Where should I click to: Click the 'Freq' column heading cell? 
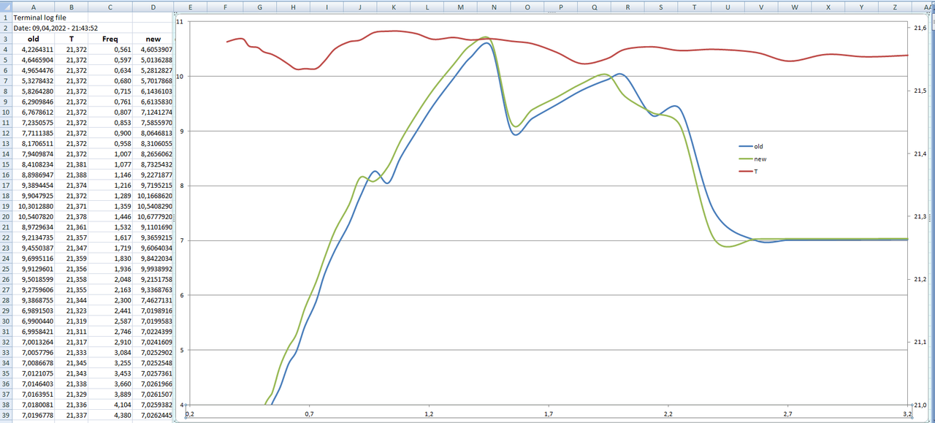(110, 39)
